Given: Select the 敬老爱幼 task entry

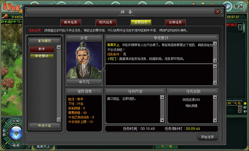Looking at the screenshot, I should (42, 56).
